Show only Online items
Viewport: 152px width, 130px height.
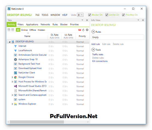24,30
